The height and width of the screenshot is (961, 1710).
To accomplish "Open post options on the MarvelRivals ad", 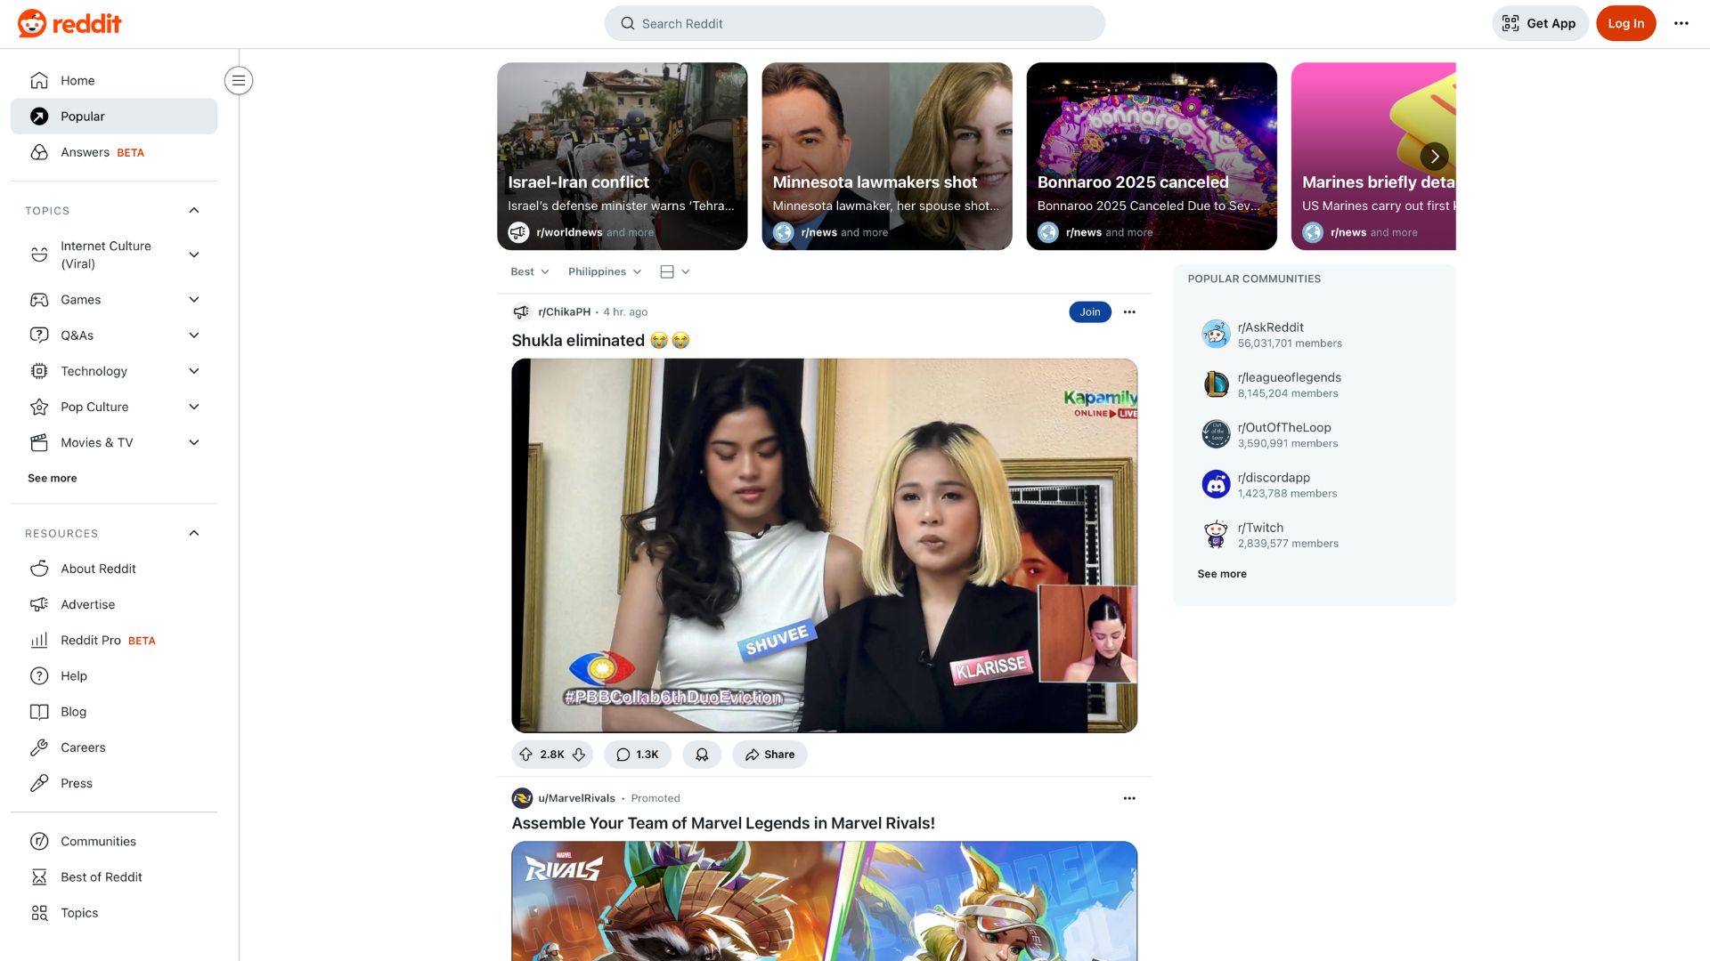I will 1129,798.
